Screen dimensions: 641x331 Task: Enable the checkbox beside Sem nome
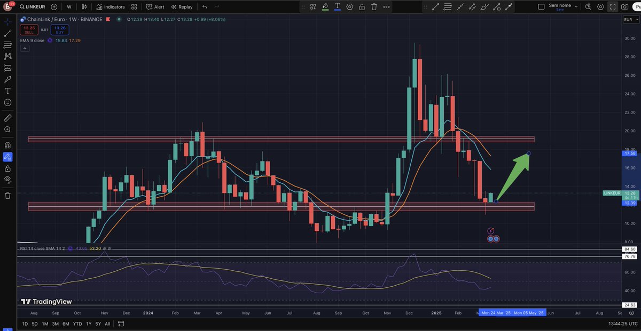[x=541, y=6]
